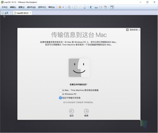This screenshot has width=158, height=133.
Task: Open the 虚拟机 (VM) menu
Action: (x=31, y=7)
